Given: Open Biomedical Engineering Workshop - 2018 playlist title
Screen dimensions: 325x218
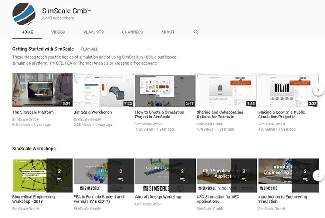Looking at the screenshot, I should click(x=33, y=199).
